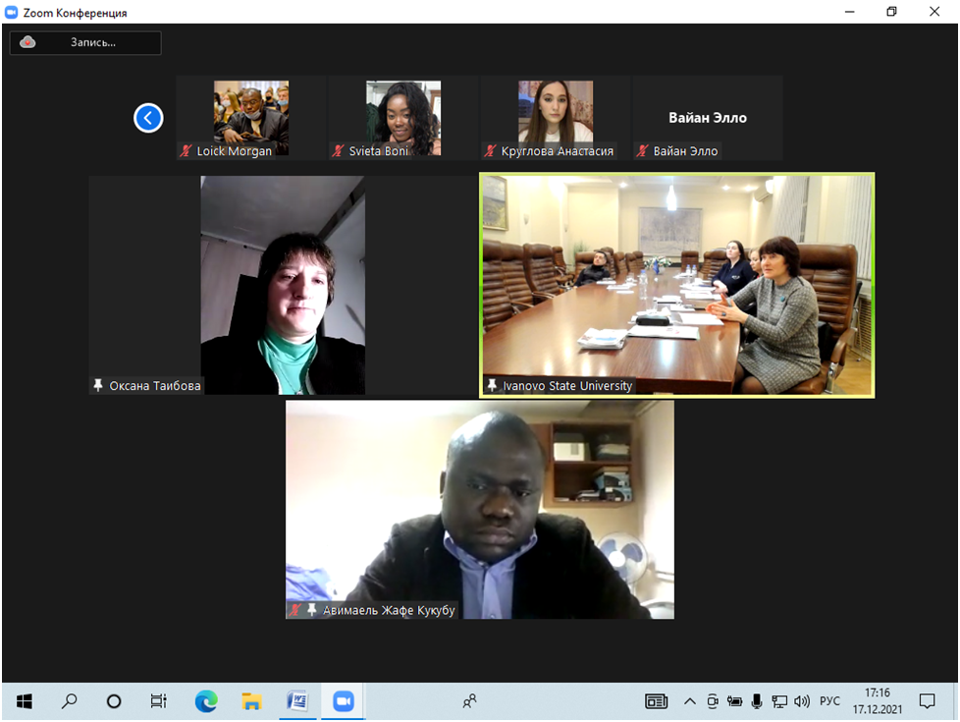Click the blue previous participants arrow

pos(148,119)
